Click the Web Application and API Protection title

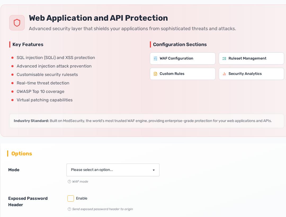pyautogui.click(x=98, y=18)
